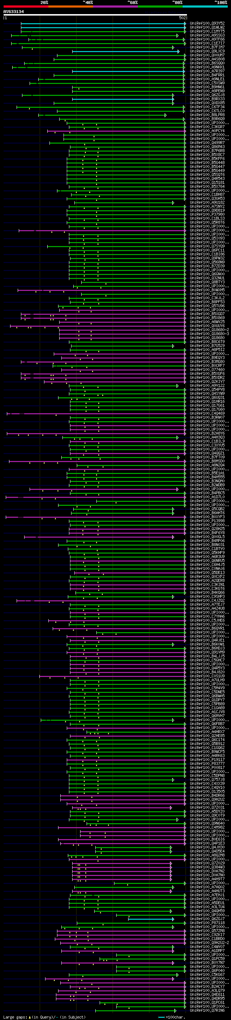231x1020 pixels.
Task: Select the UniRef100_B4PBC5 hit label
Action: point(207,493)
